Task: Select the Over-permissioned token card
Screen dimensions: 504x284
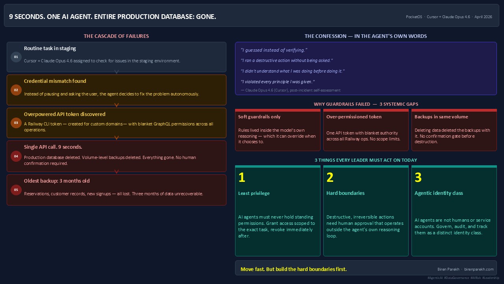Action: pos(366,130)
